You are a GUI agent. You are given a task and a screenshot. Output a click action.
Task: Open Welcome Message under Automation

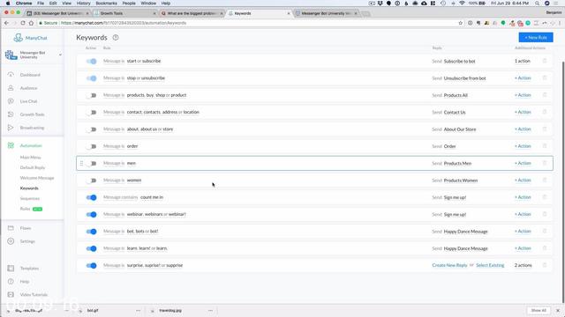coord(37,178)
